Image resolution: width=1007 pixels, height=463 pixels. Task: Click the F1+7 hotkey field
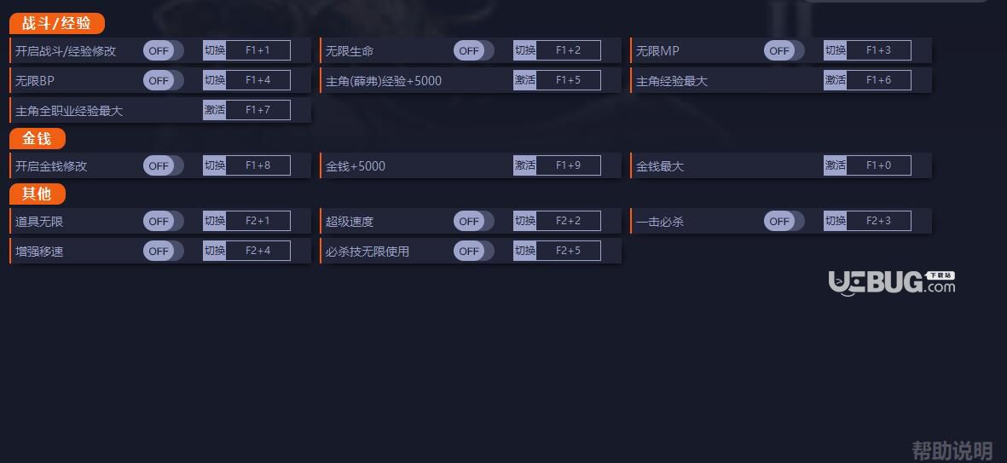point(258,110)
